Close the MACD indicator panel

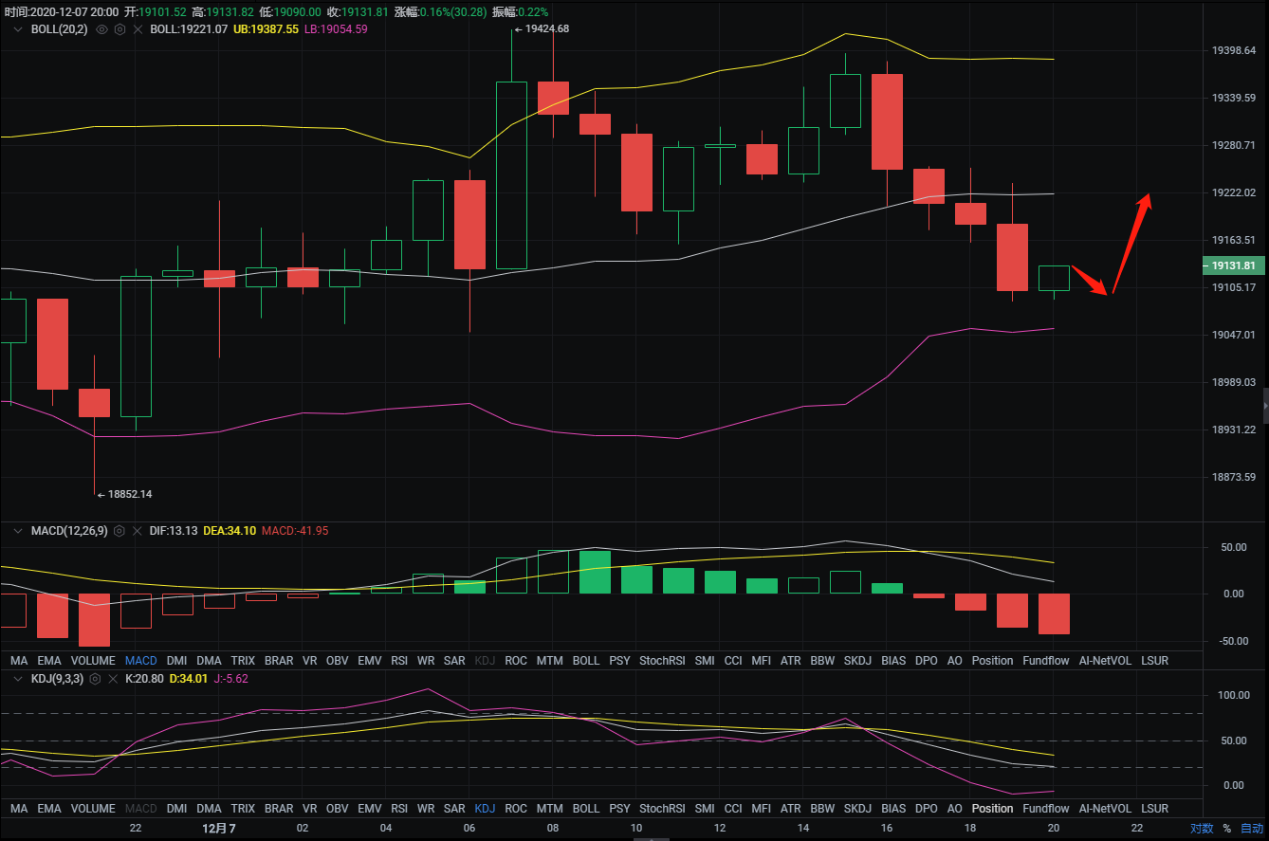click(138, 531)
